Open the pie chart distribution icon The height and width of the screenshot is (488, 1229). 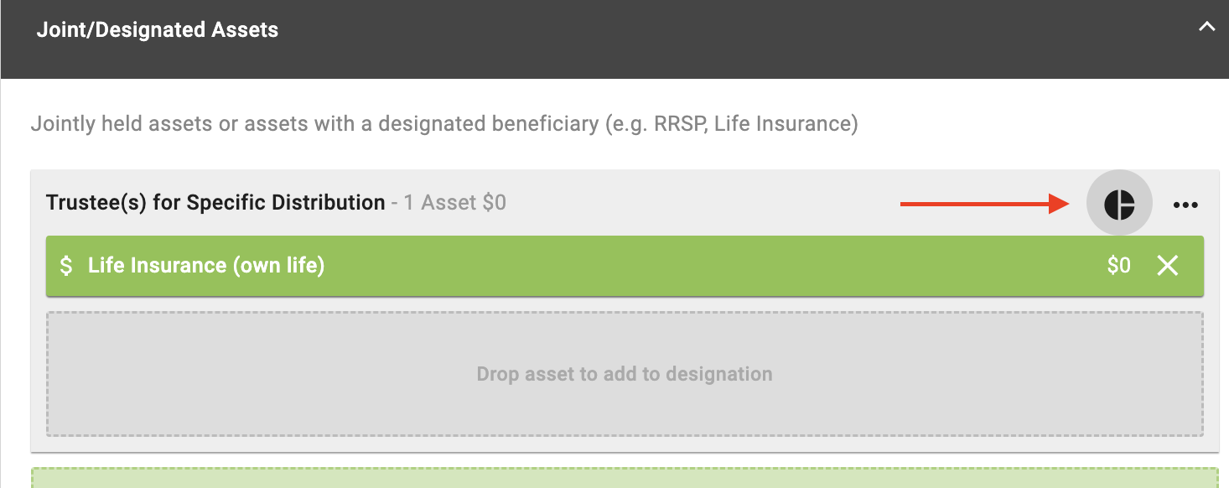pos(1119,203)
